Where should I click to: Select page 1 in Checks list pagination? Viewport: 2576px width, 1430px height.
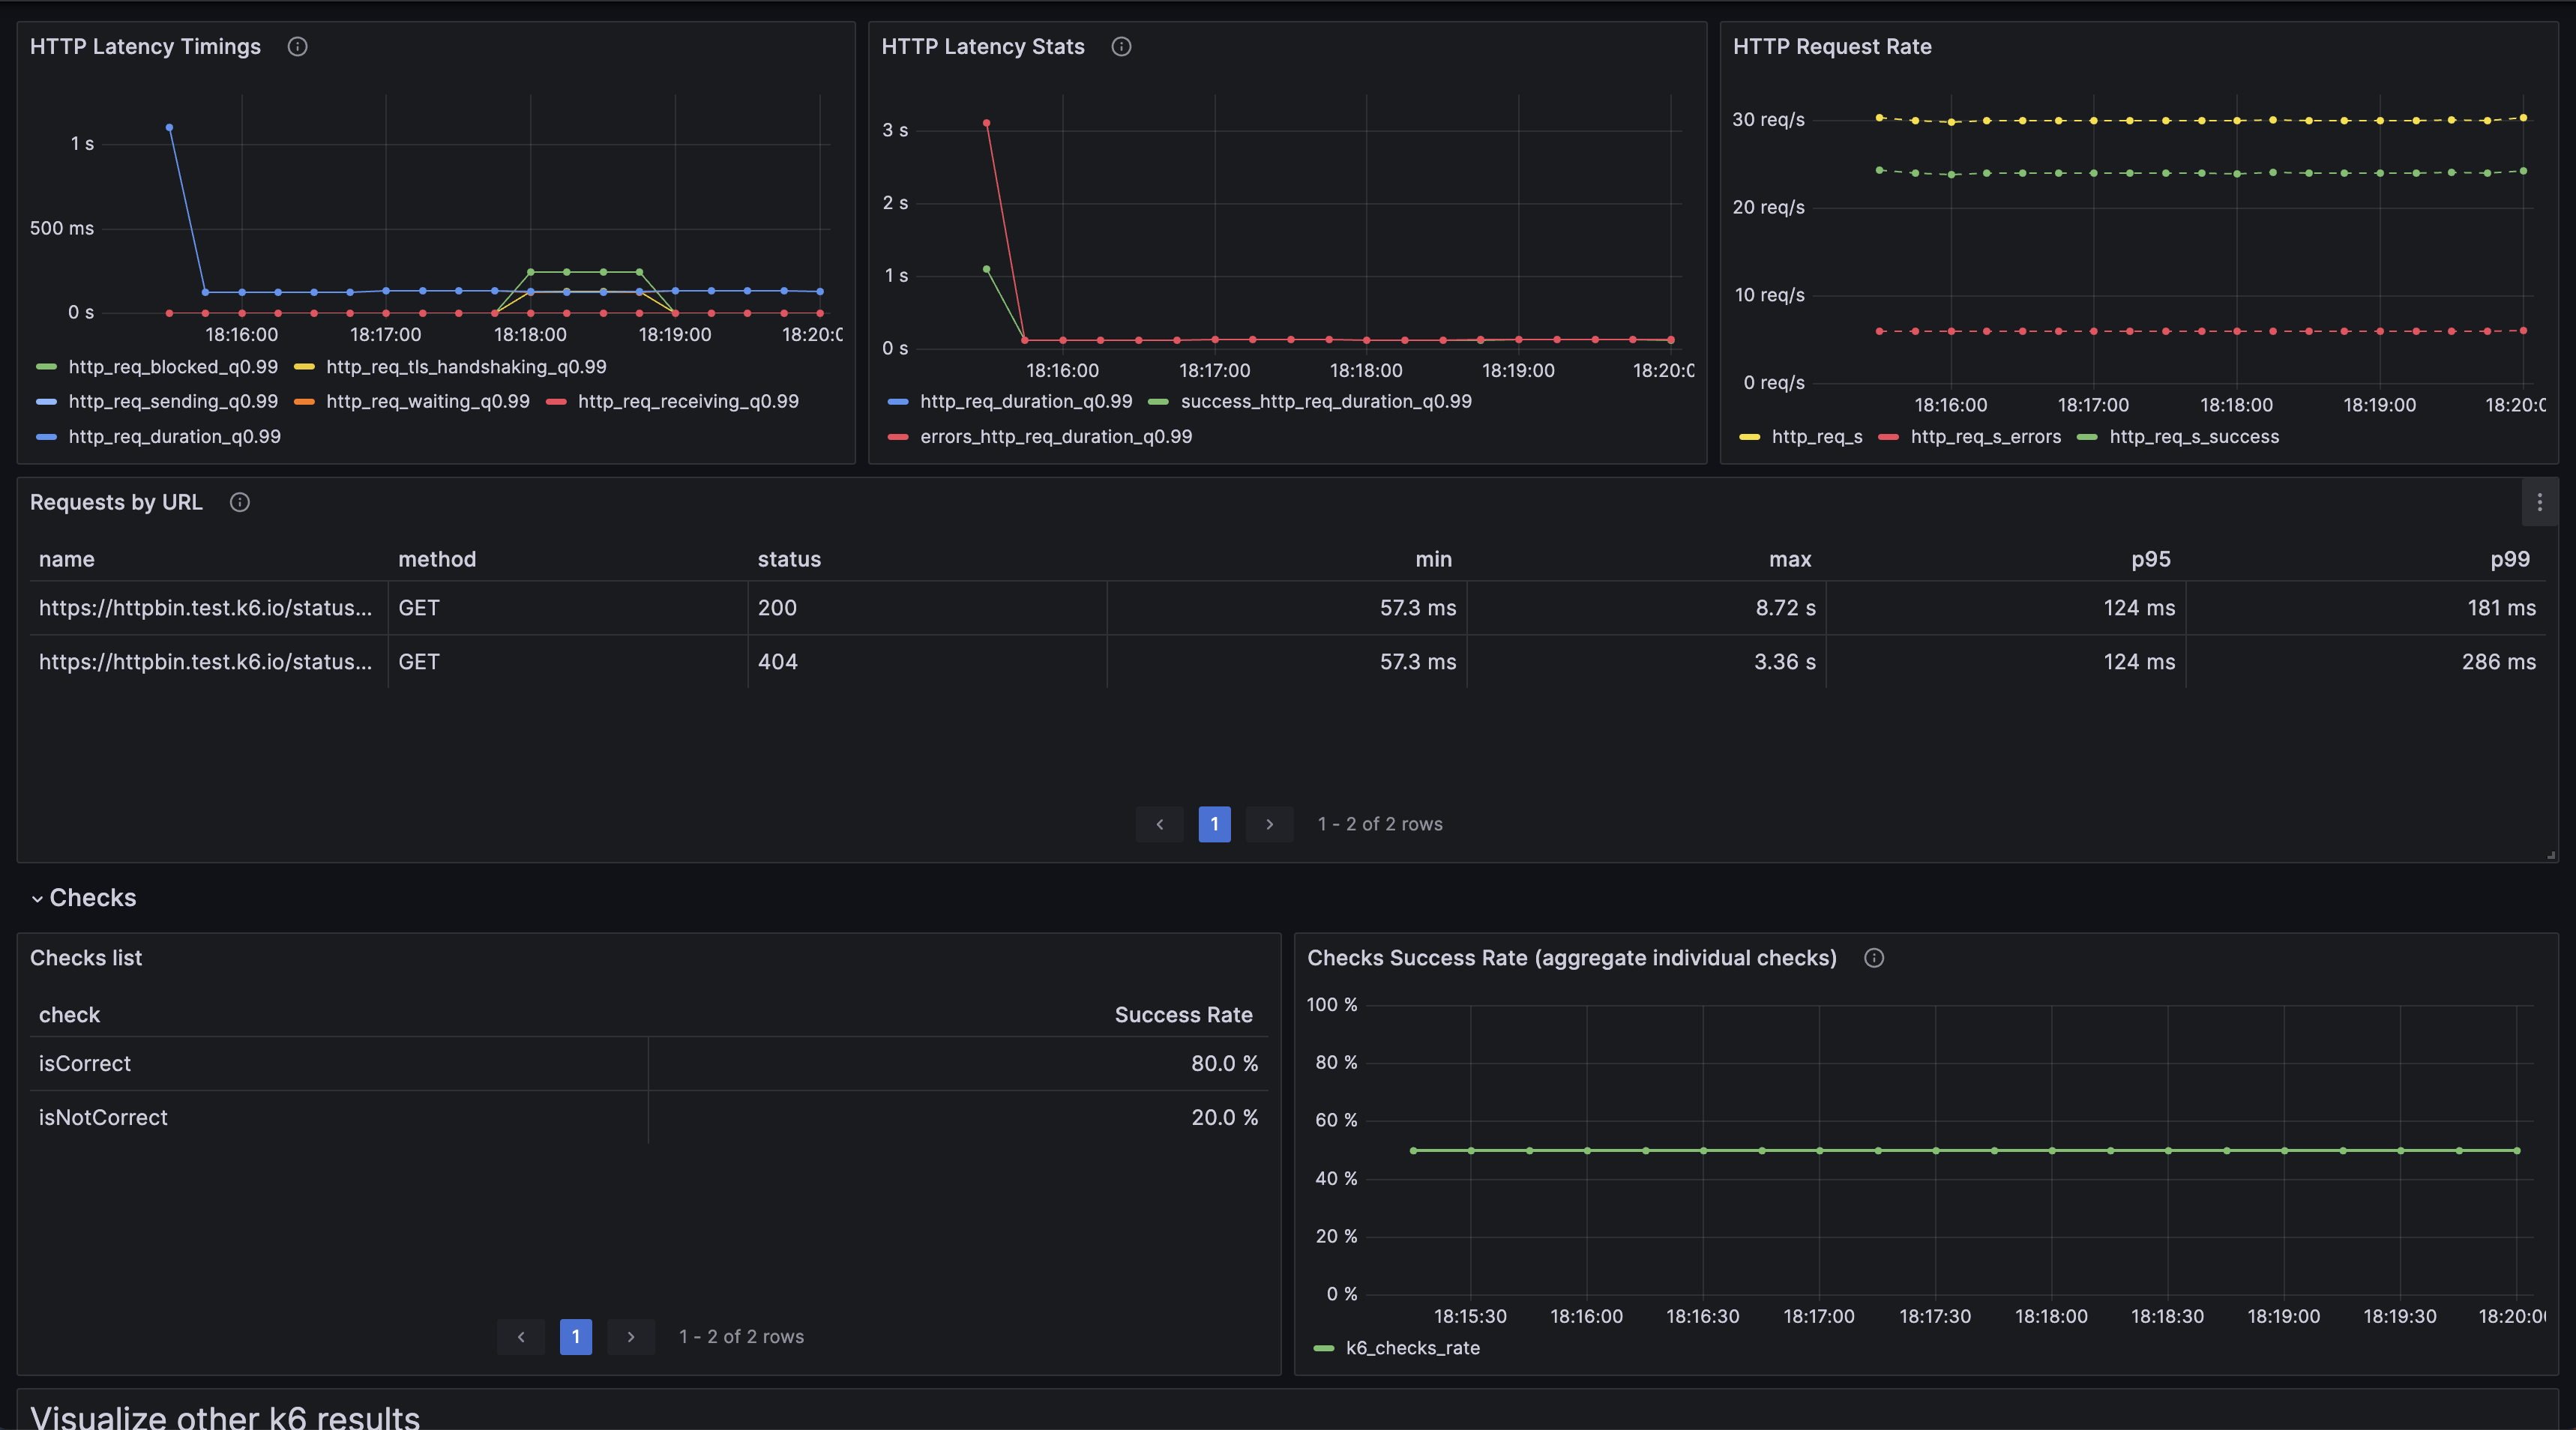(575, 1337)
